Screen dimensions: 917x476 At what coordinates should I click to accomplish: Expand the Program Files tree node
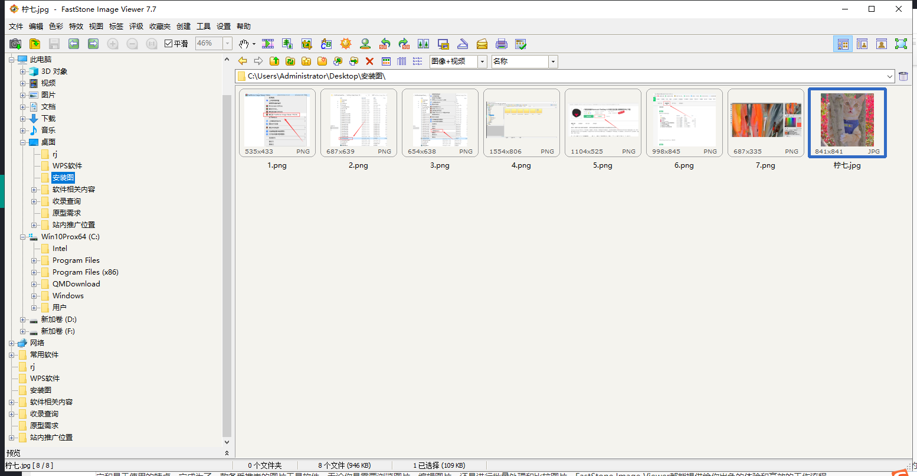coord(34,260)
